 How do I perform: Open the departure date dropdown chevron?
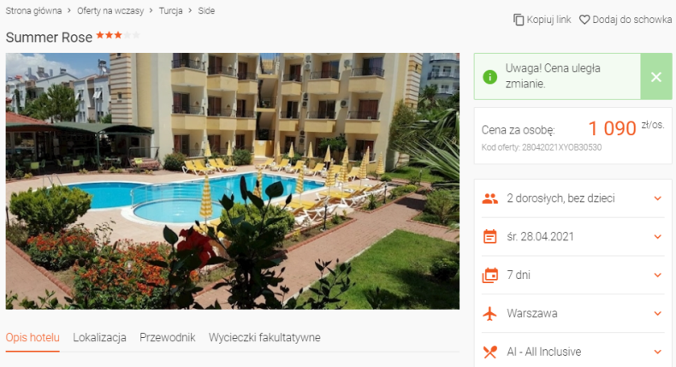[657, 237]
